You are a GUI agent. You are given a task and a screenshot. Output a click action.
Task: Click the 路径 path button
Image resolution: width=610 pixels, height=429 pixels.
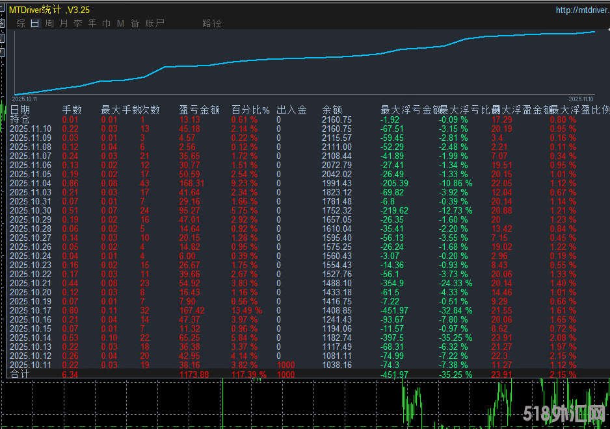(212, 23)
